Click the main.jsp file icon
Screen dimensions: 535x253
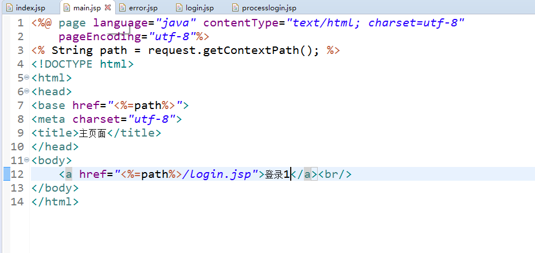[67, 7]
